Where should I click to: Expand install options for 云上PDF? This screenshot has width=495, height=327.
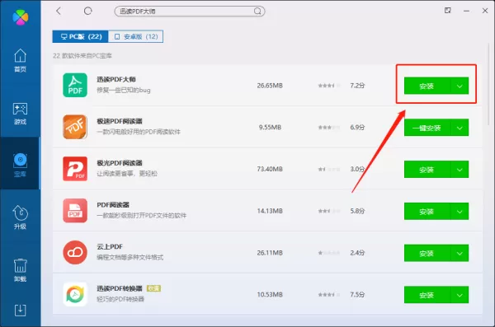(460, 253)
